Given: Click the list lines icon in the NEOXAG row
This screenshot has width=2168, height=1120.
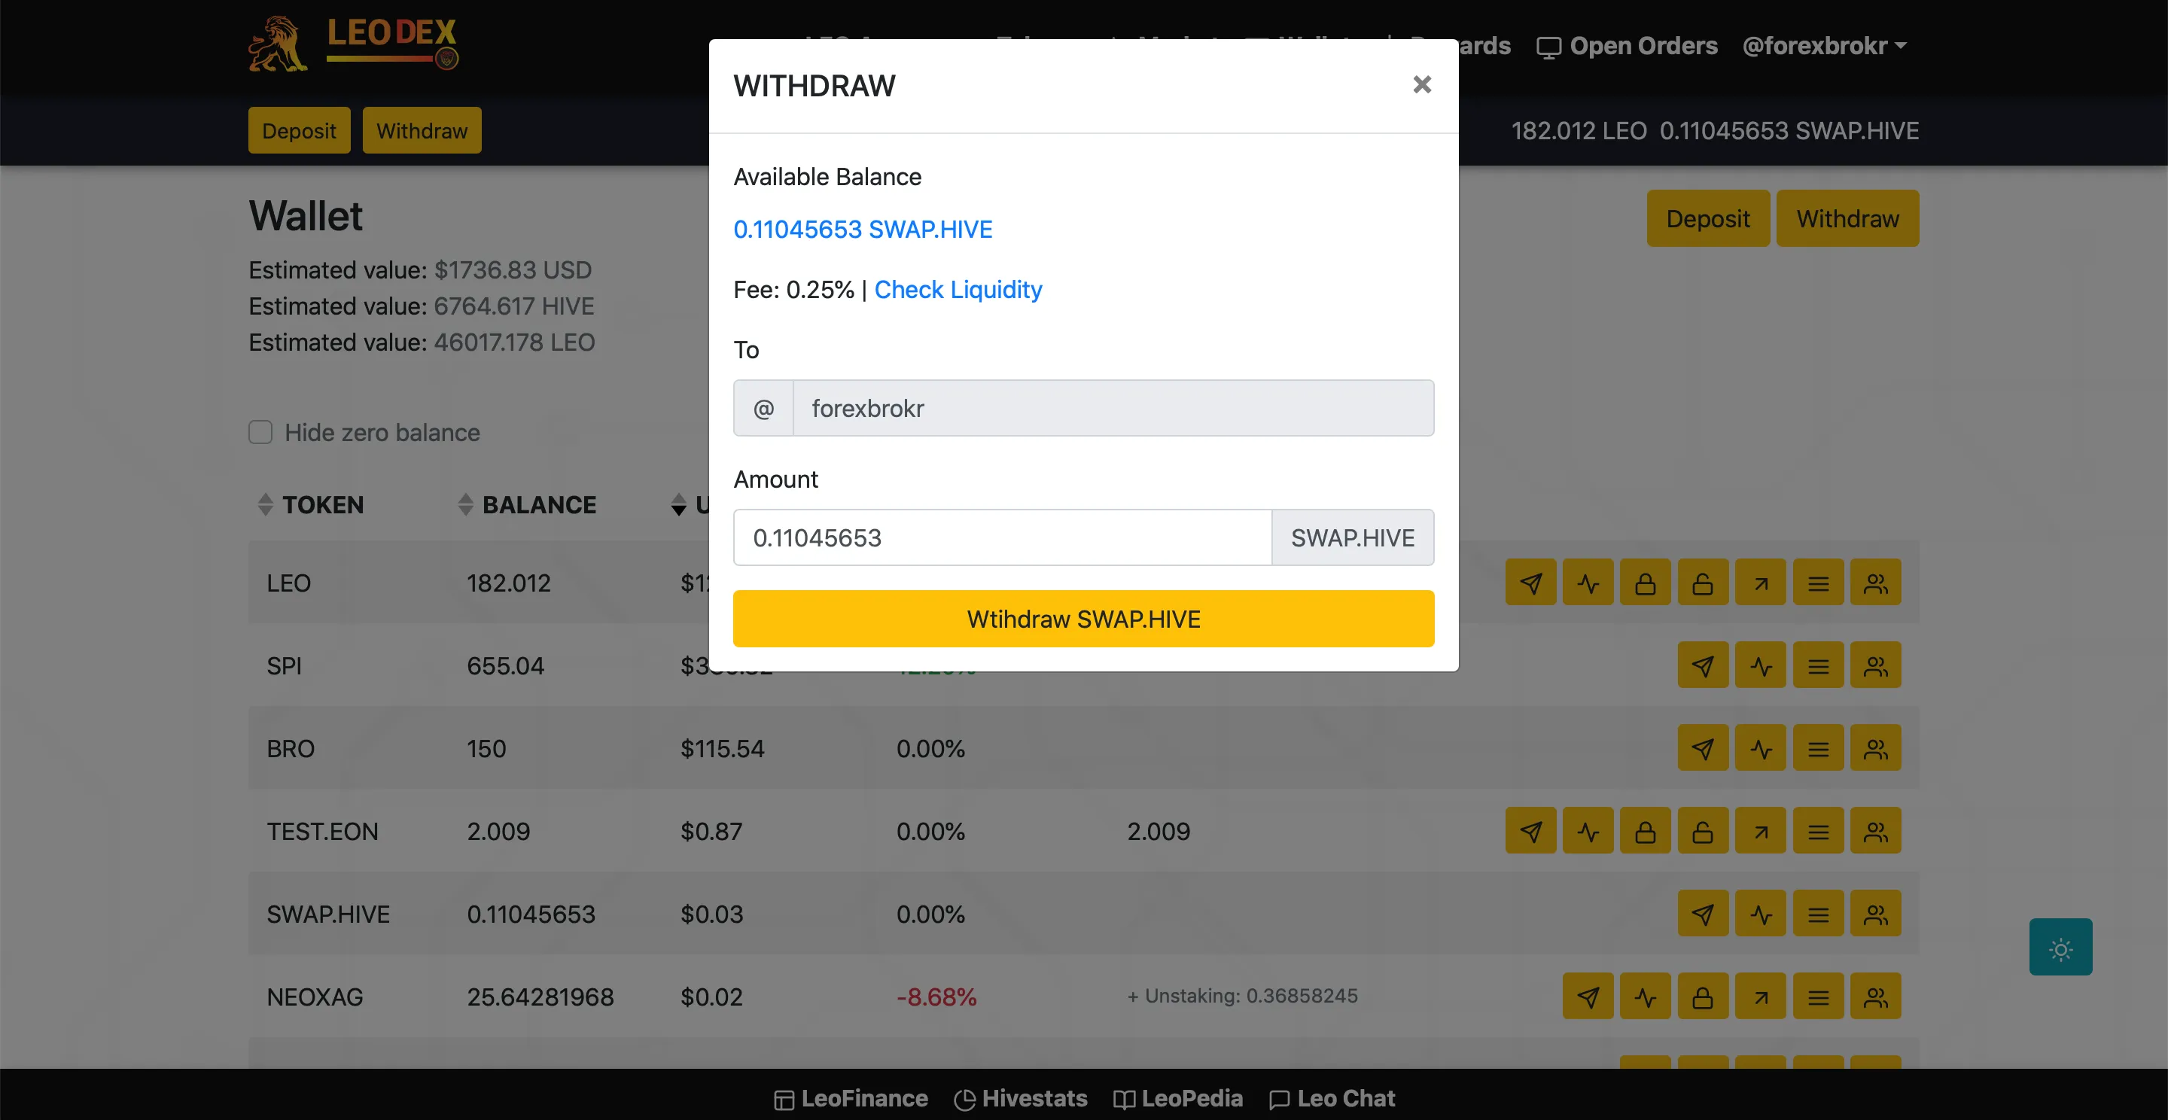Looking at the screenshot, I should (x=1818, y=997).
